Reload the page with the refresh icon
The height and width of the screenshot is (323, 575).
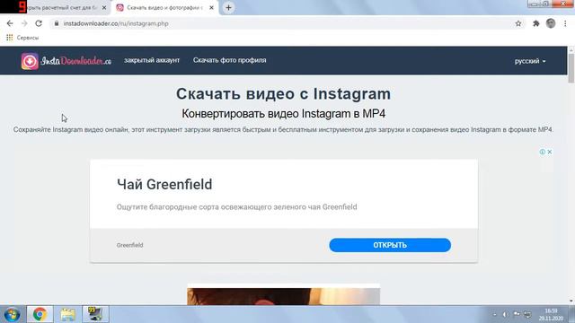pyautogui.click(x=39, y=23)
